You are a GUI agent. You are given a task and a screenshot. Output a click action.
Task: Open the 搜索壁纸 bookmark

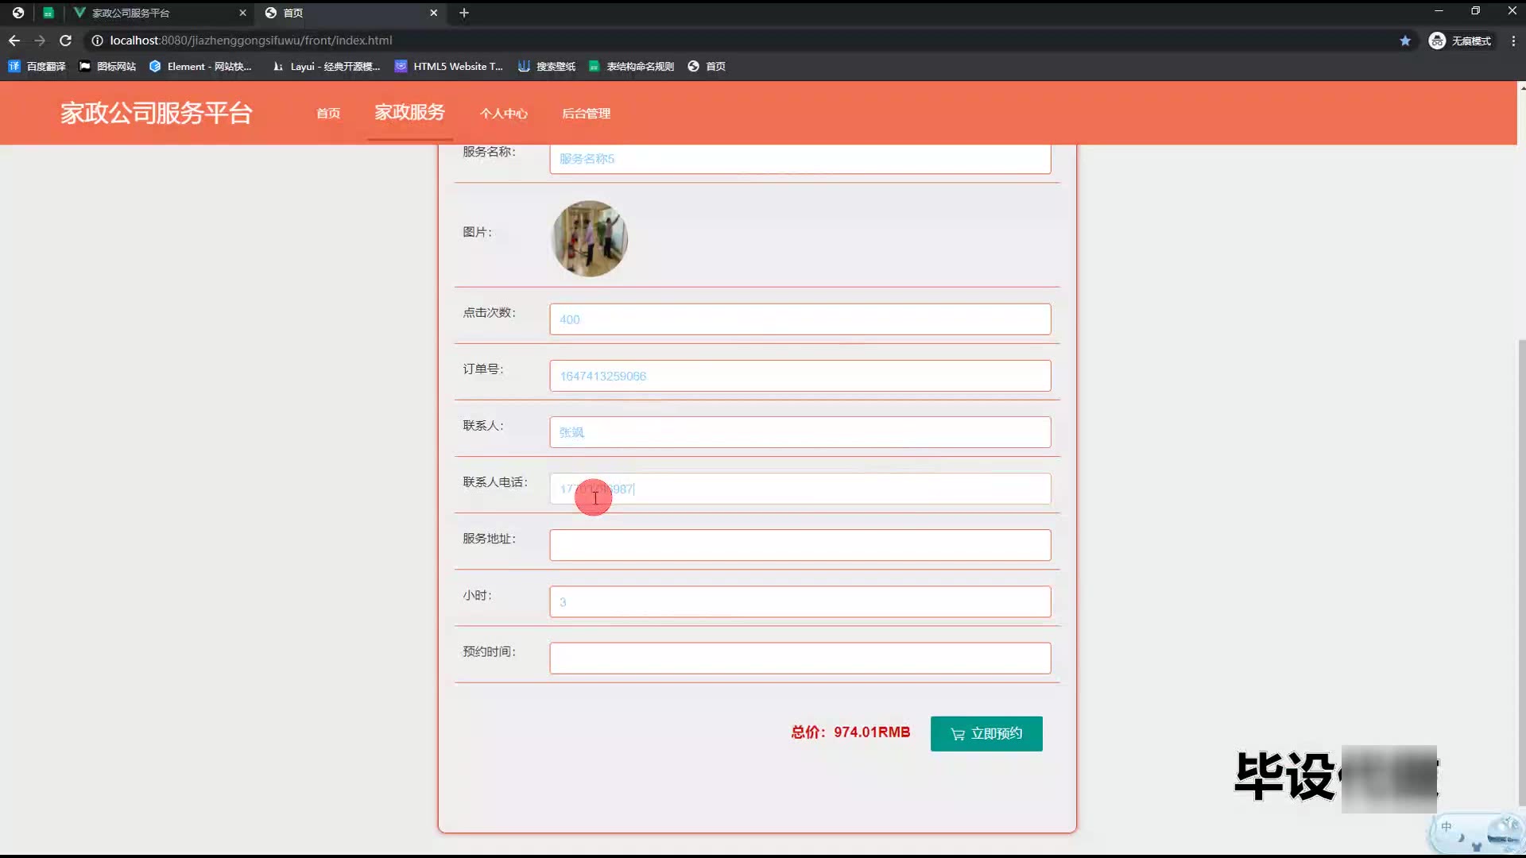(547, 67)
